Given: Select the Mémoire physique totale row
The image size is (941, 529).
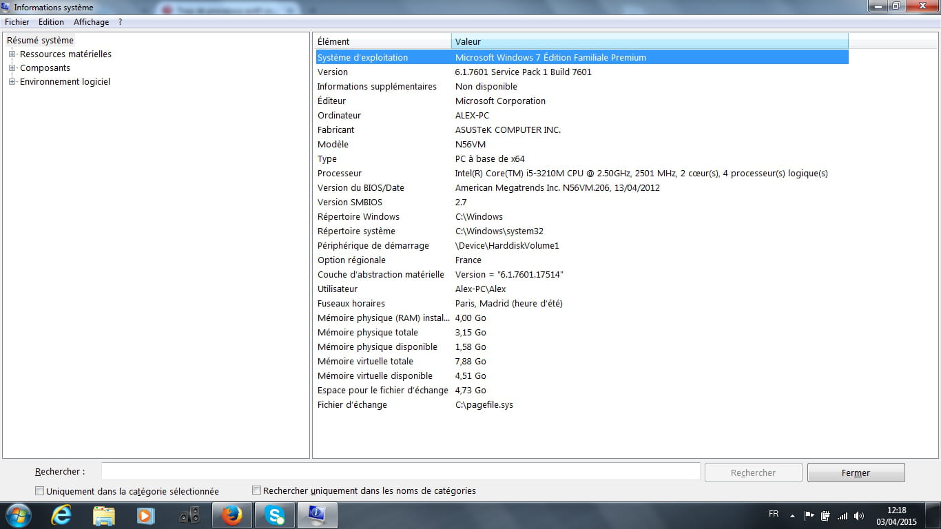Looking at the screenshot, I should (x=581, y=332).
